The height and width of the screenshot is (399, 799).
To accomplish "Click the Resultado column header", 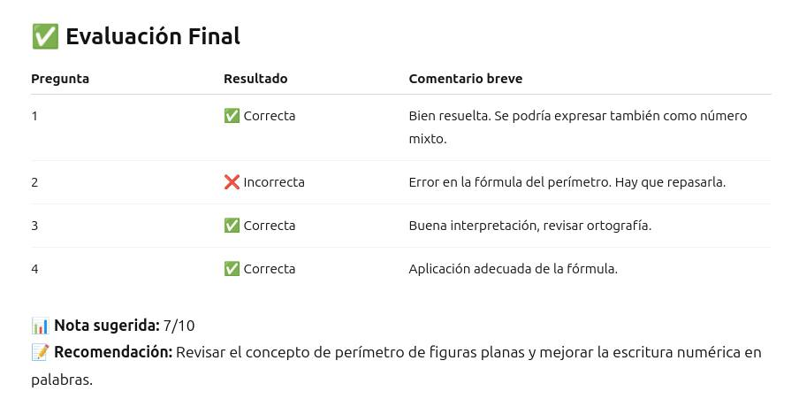I will point(255,79).
